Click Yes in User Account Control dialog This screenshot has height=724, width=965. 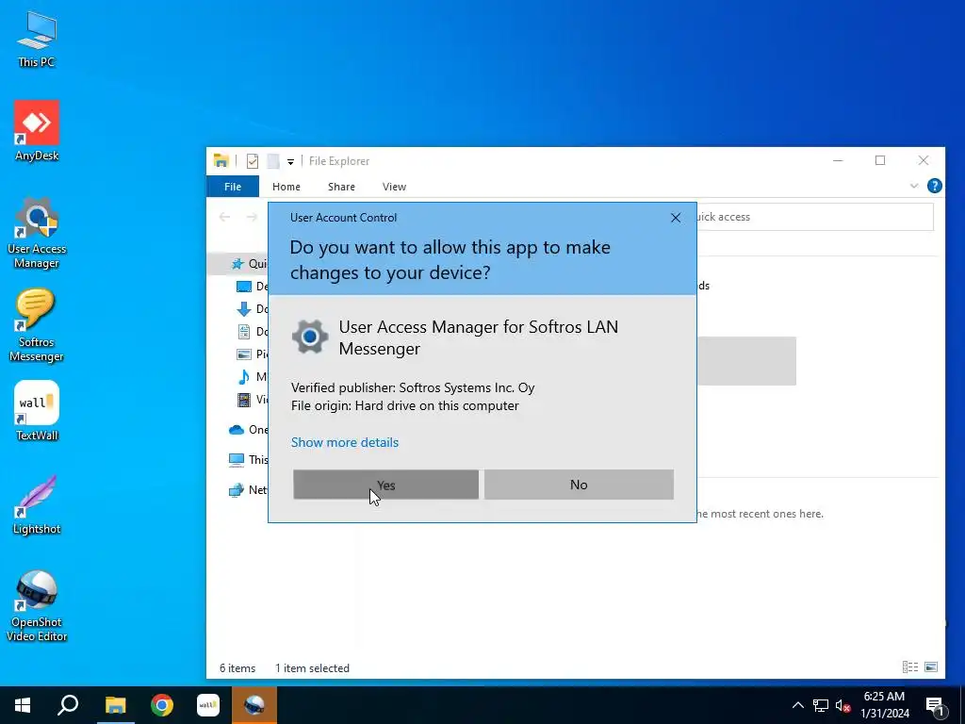pyautogui.click(x=385, y=485)
